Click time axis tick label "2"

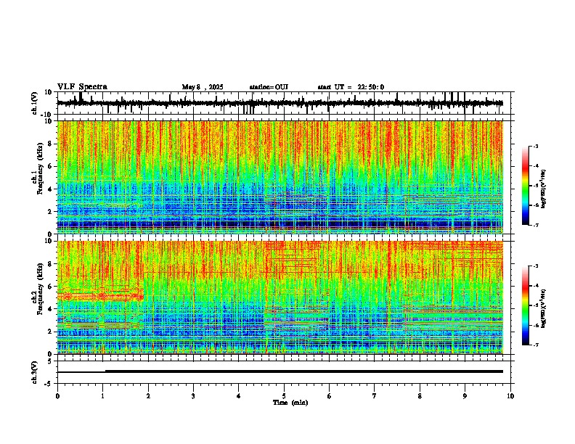[148, 396]
